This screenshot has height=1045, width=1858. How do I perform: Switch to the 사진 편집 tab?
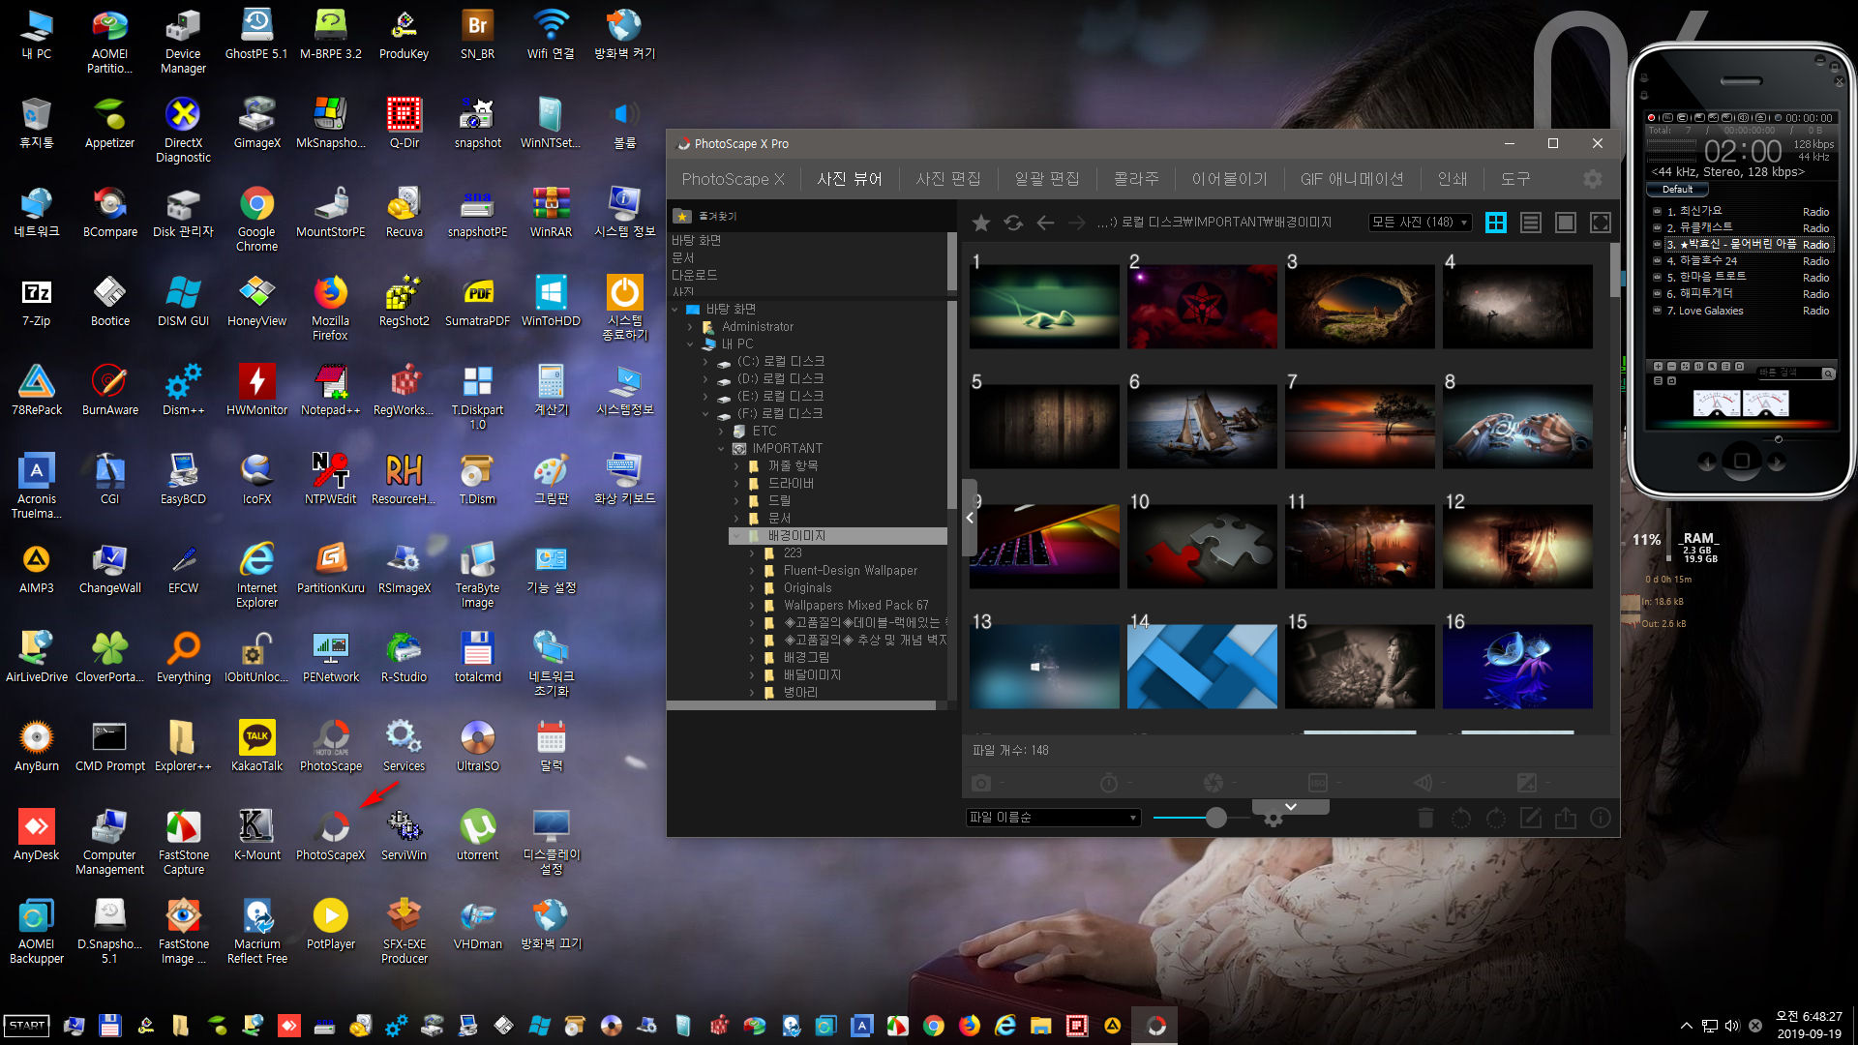click(947, 179)
